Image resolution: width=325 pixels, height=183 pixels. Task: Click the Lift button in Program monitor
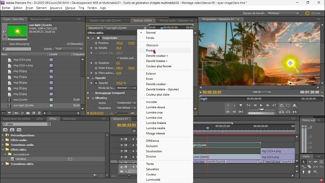pos(282,112)
